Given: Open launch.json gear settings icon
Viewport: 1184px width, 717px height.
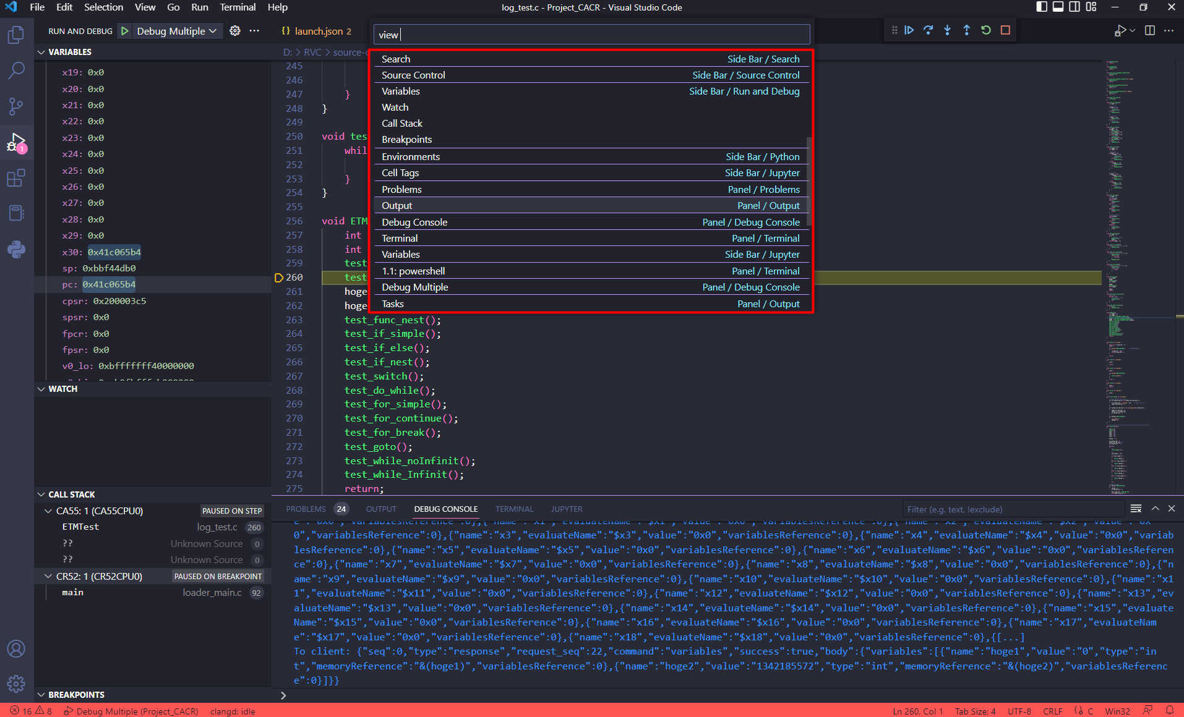Looking at the screenshot, I should [235, 31].
